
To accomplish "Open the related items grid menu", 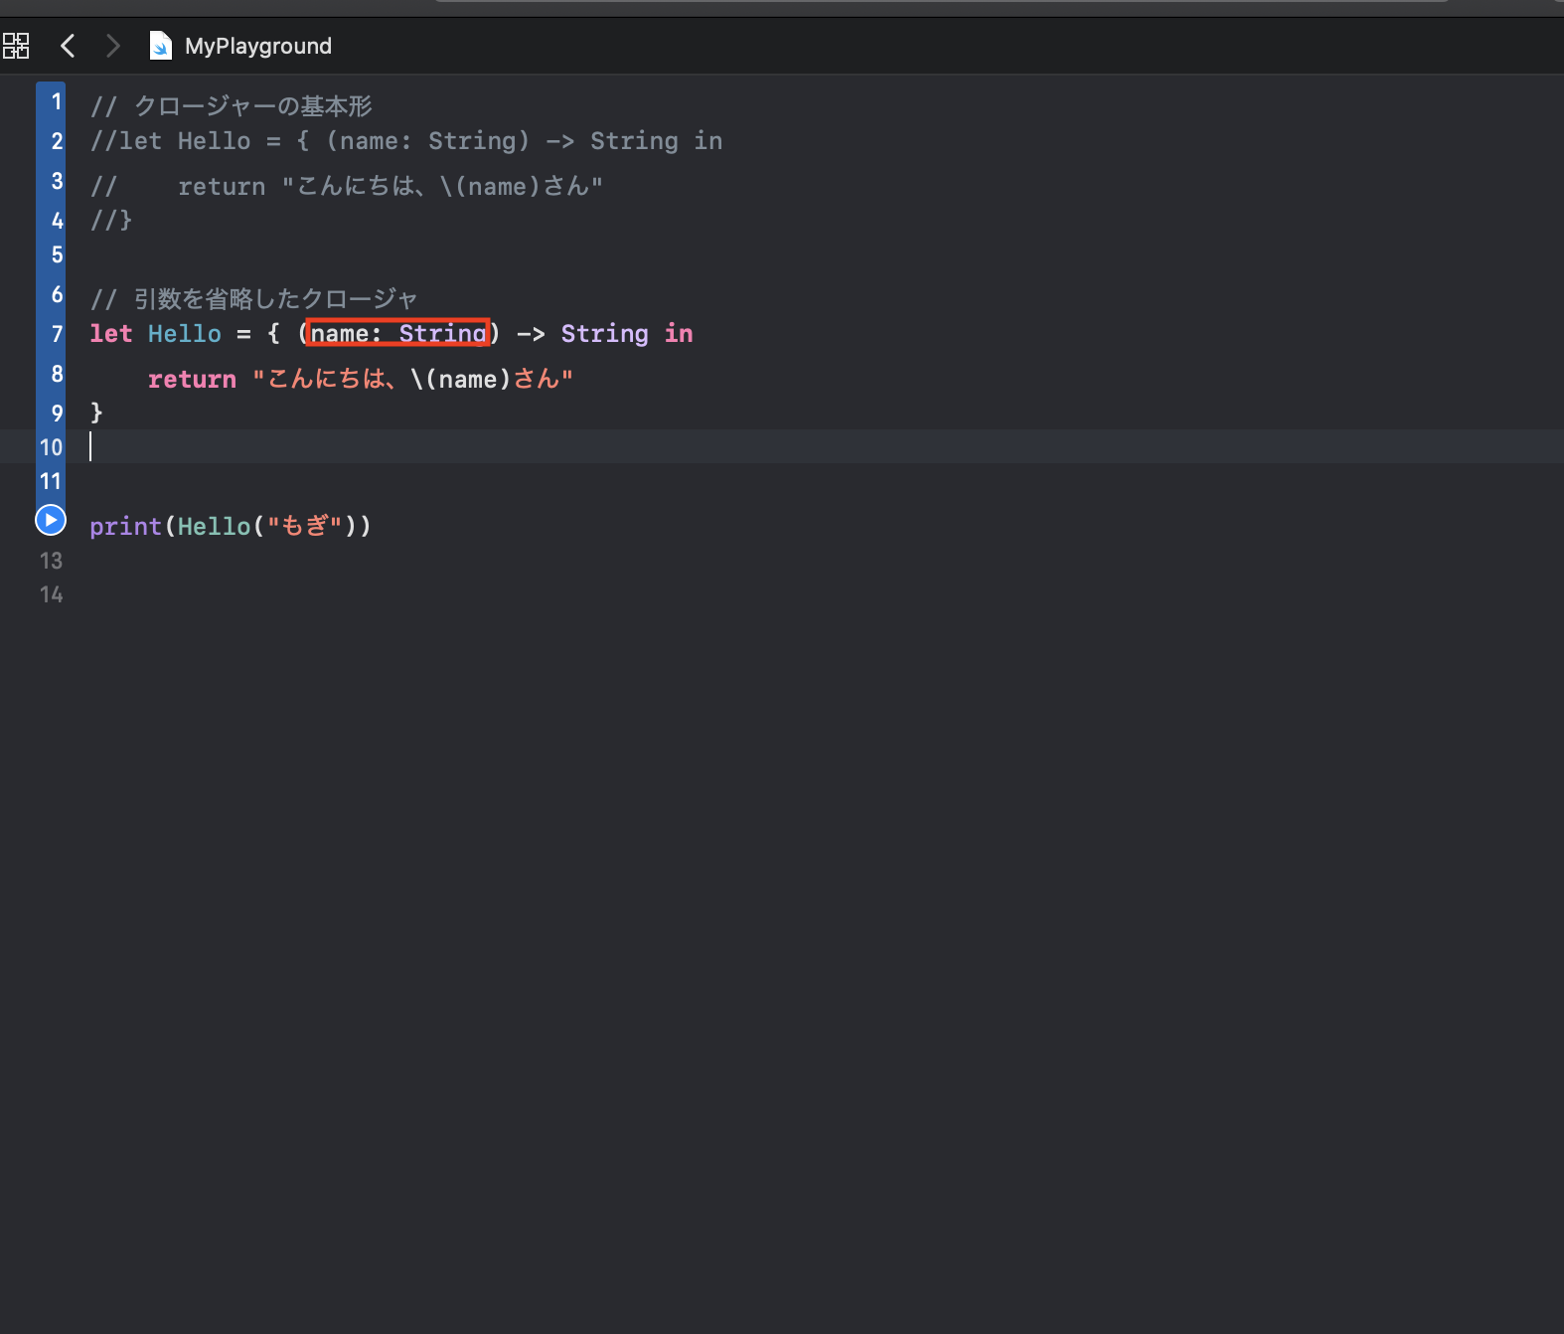I will point(16,46).
